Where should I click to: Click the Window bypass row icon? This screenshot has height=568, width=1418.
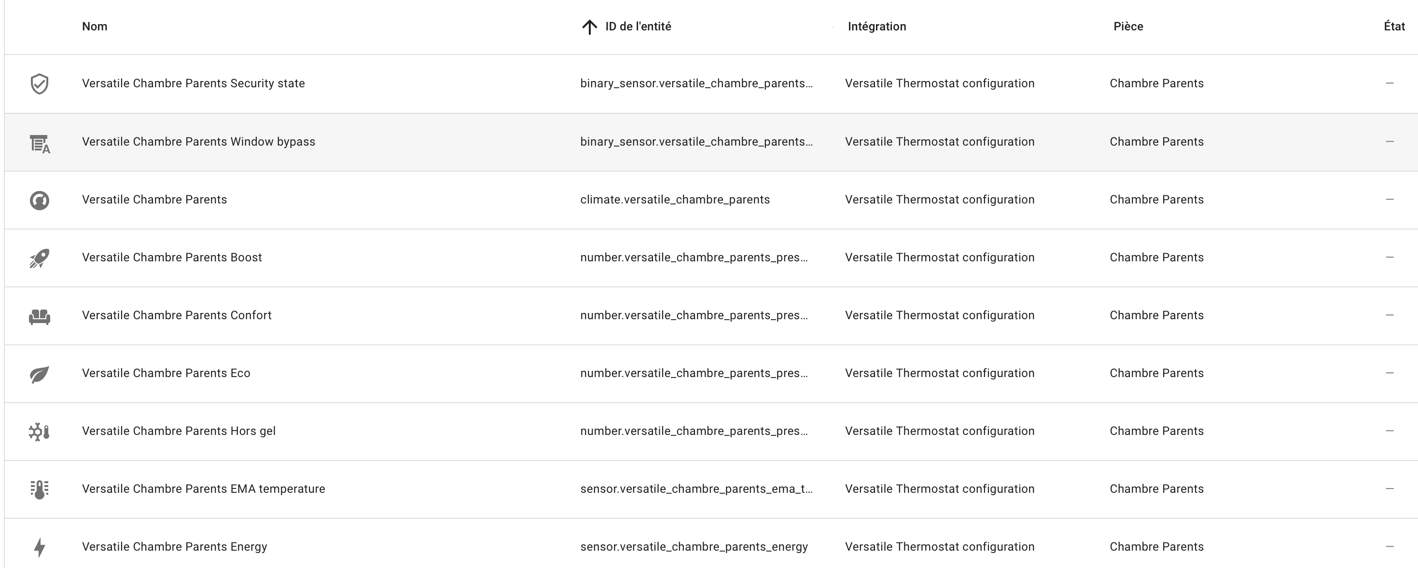(x=39, y=144)
